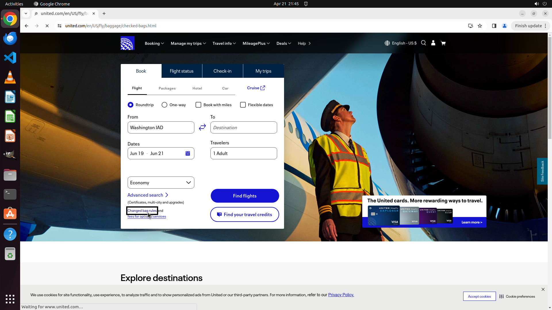552x310 pixels.
Task: Click the Destination input field
Action: (244, 127)
